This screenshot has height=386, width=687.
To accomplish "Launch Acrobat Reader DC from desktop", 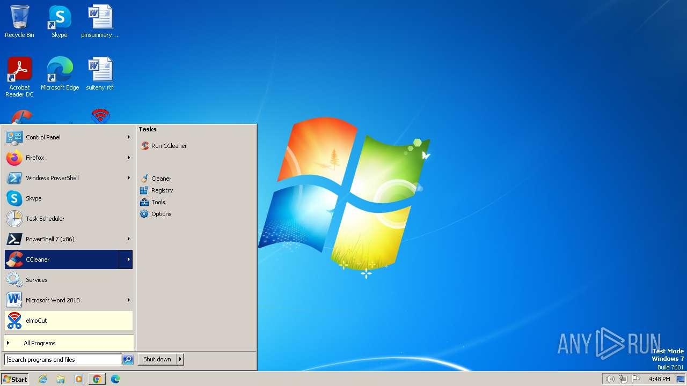I will [20, 77].
